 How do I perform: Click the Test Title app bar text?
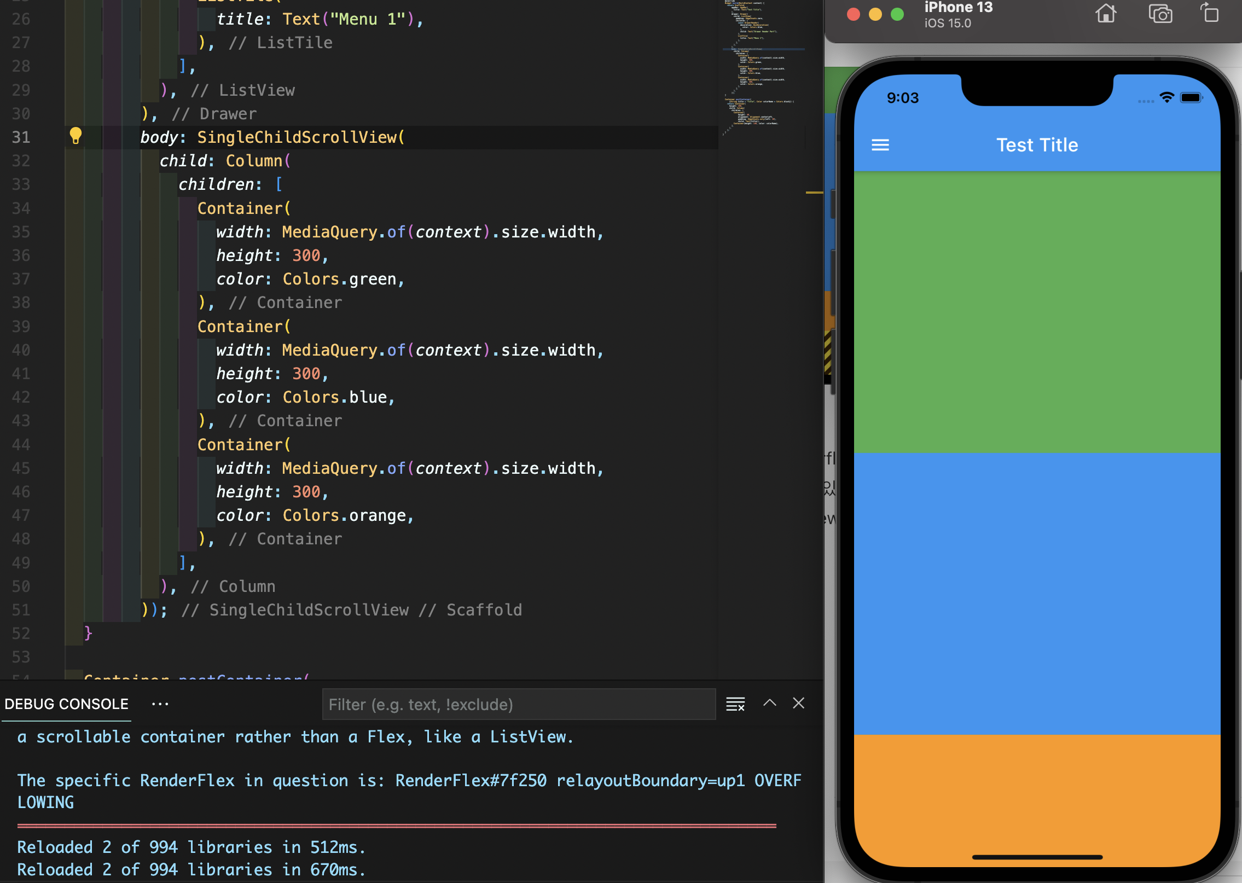(1036, 145)
